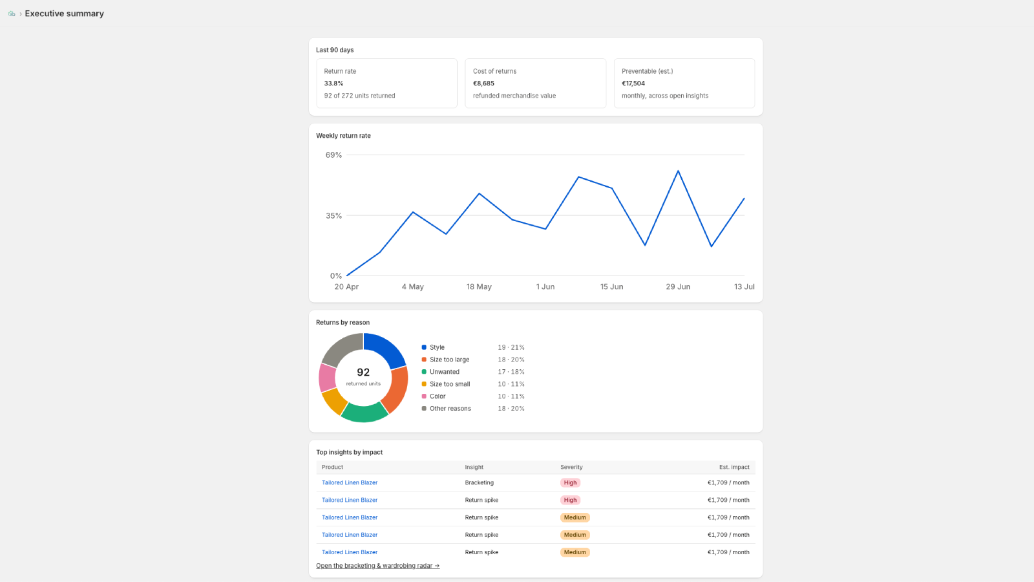Click "monthly, across open insights" caption
This screenshot has width=1034, height=582.
coord(665,96)
